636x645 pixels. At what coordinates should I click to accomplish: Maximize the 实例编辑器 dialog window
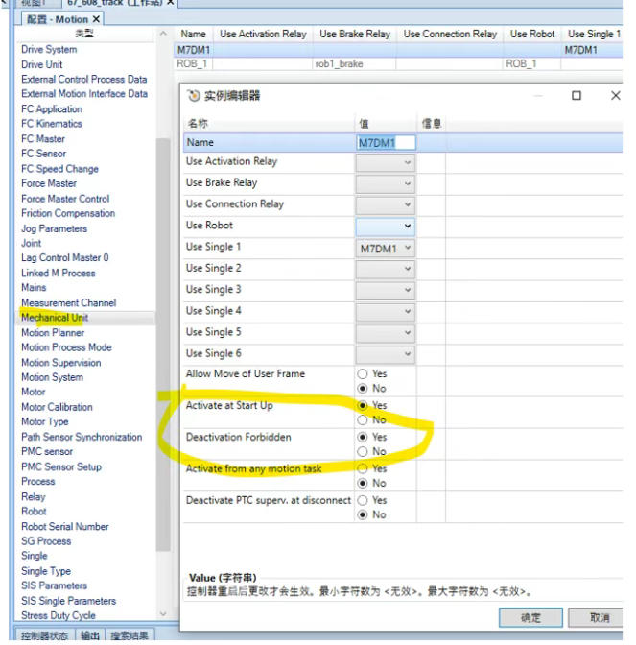click(x=577, y=96)
